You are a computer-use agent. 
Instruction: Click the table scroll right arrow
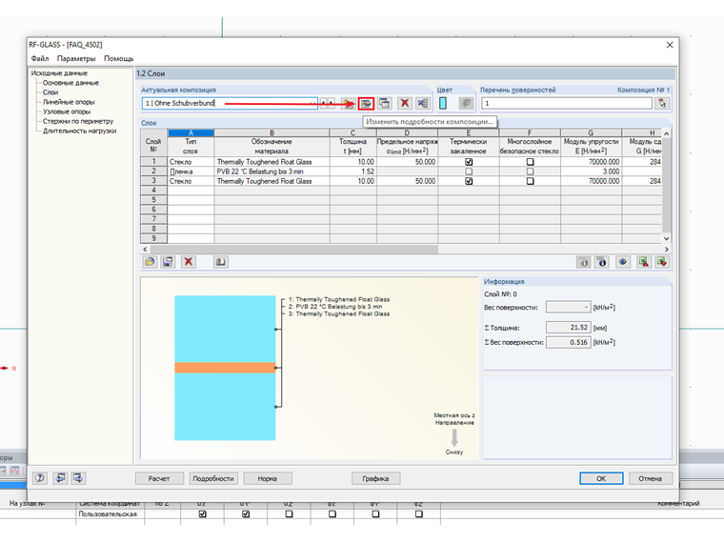coord(666,250)
